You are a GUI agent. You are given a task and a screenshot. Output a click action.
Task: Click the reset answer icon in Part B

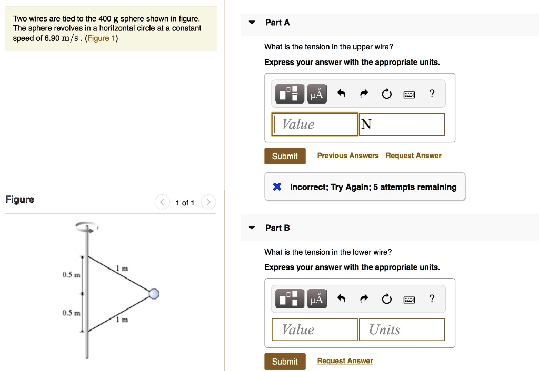point(387,298)
